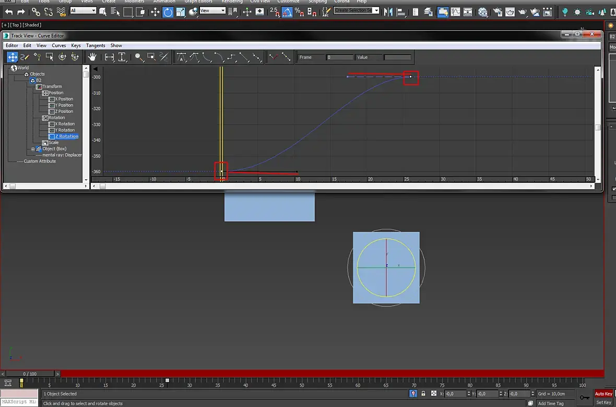616x407 pixels.
Task: Toggle the Isolate Selection lightbulb icon
Action: click(x=413, y=393)
